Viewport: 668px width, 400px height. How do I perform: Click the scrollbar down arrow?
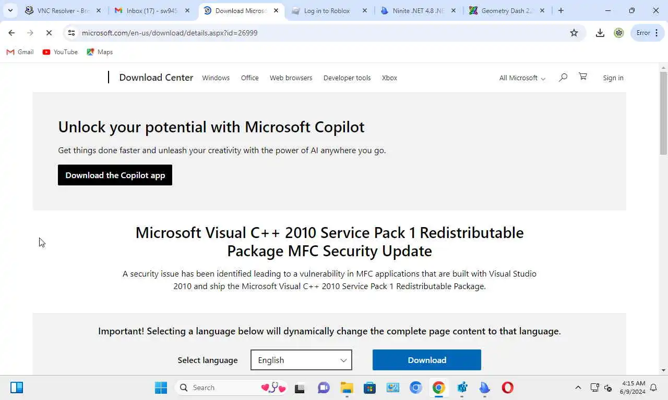pyautogui.click(x=664, y=370)
